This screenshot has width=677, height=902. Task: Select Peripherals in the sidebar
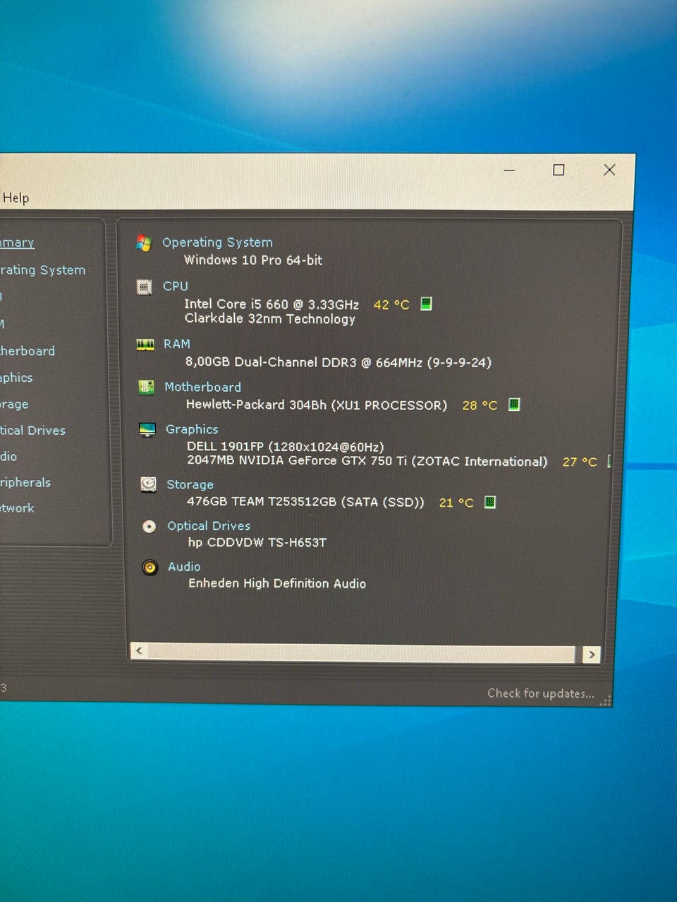point(25,483)
